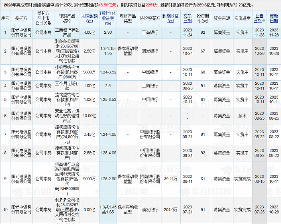Click 三个月定期存款 product name

pos(67,86)
